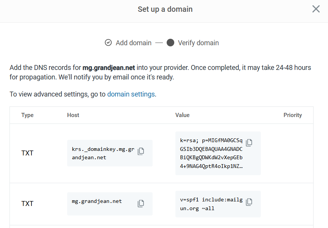328x228 pixels.
Task: Copy the DKIM record value
Action: pos(249,142)
